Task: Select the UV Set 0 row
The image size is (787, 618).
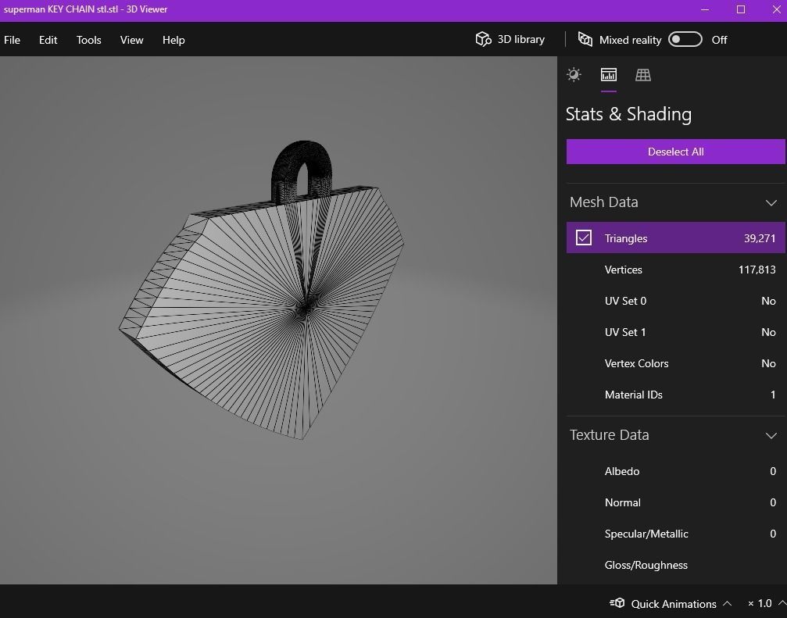Action: pyautogui.click(x=675, y=301)
